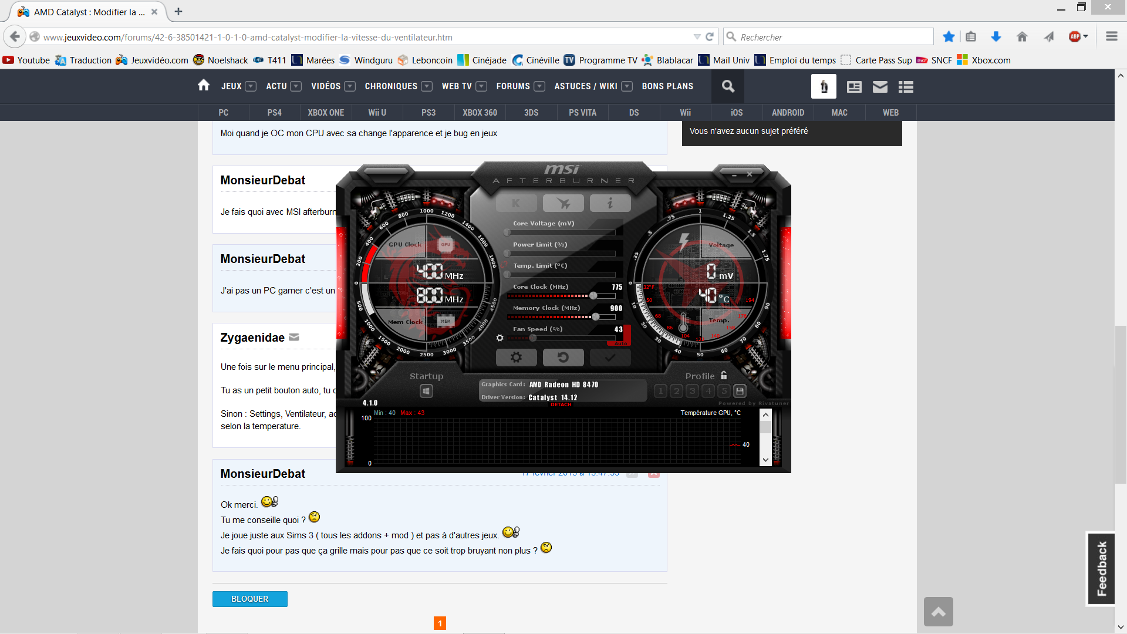Open the ANDROID platform tab
Image resolution: width=1127 pixels, height=634 pixels.
[788, 113]
